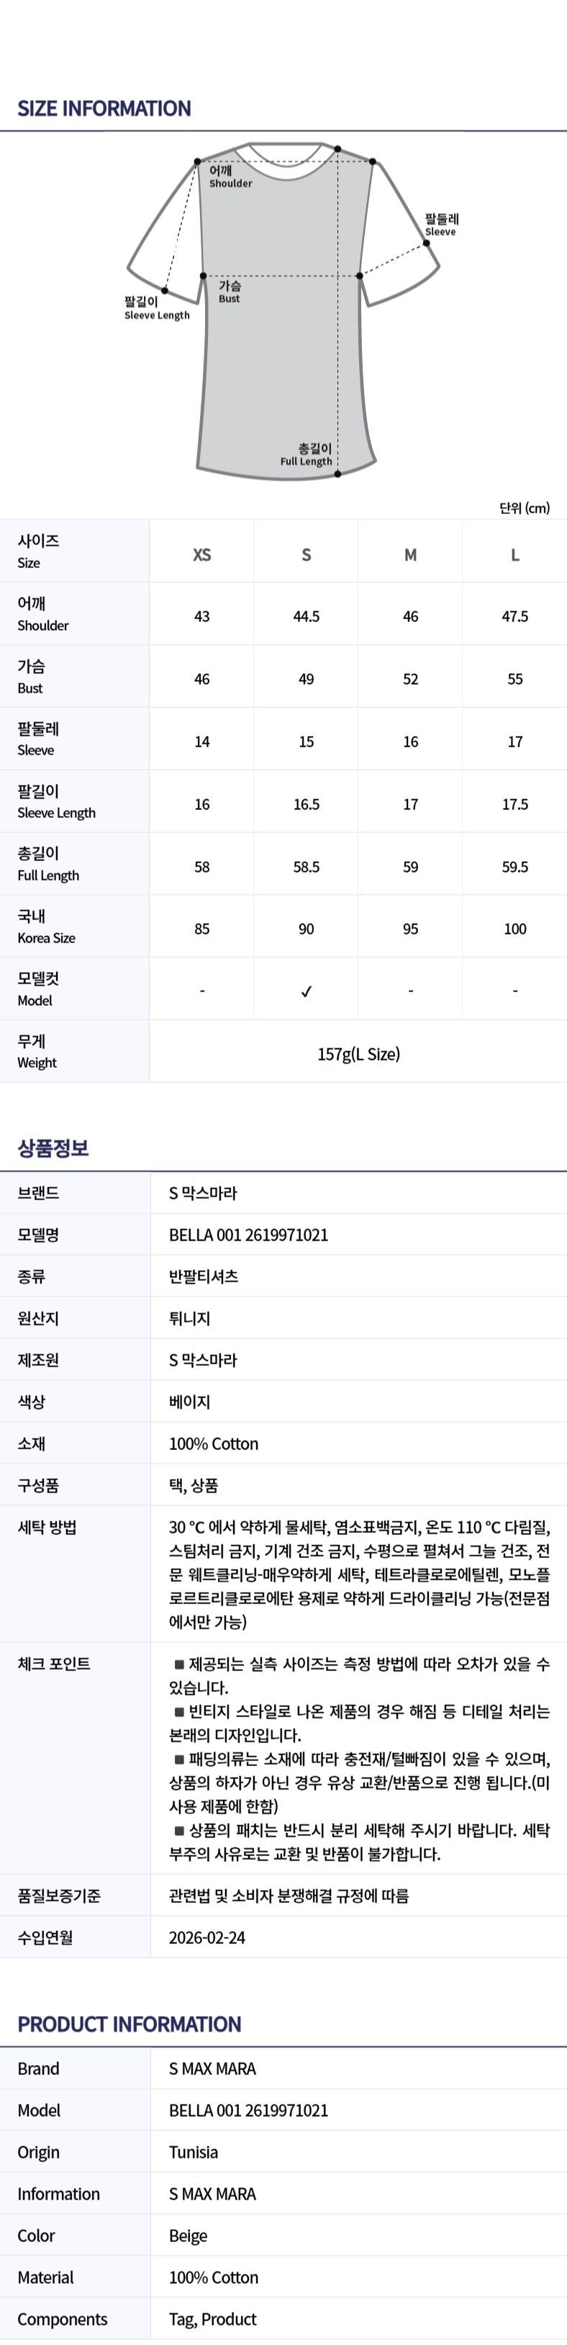Screen dimensions: 567x2345
Task: Click the Beige color value
Action: (x=189, y=2235)
